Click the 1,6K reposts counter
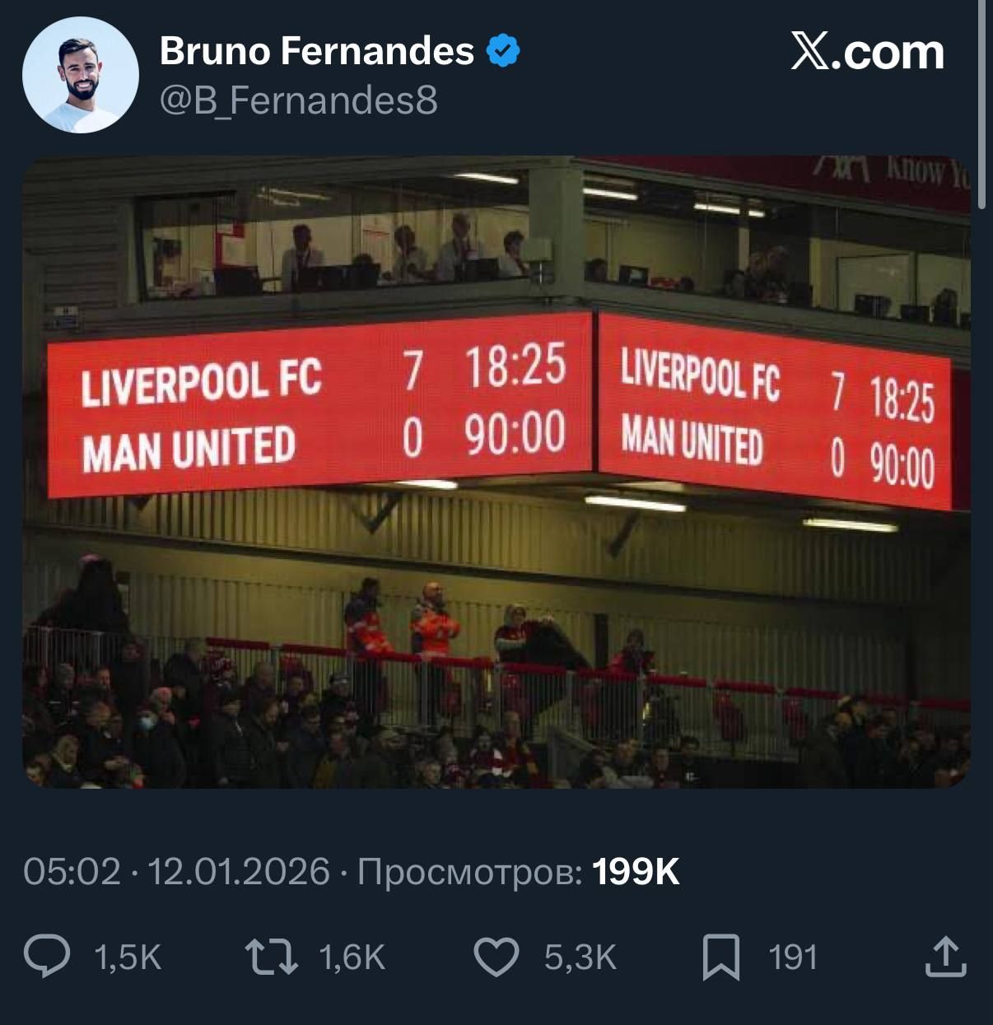 351,957
